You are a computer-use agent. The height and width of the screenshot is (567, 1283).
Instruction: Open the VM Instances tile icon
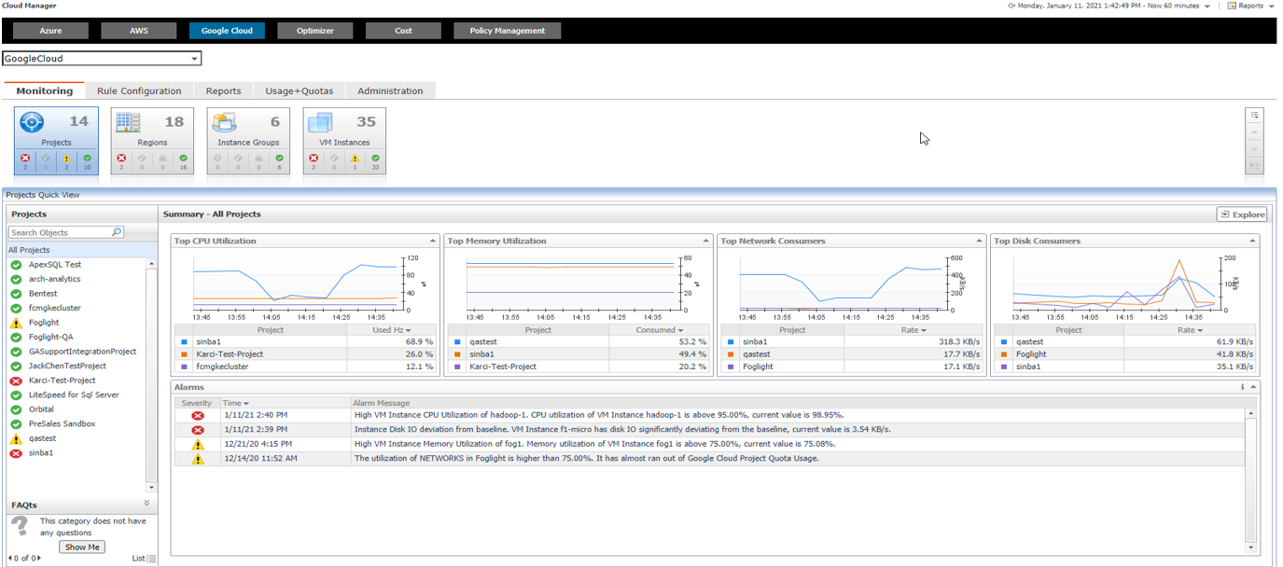[x=320, y=123]
